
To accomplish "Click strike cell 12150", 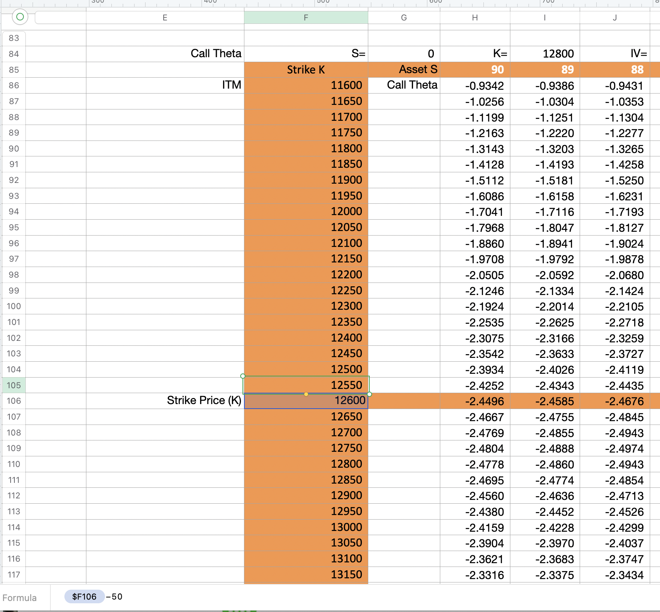I will pos(306,259).
